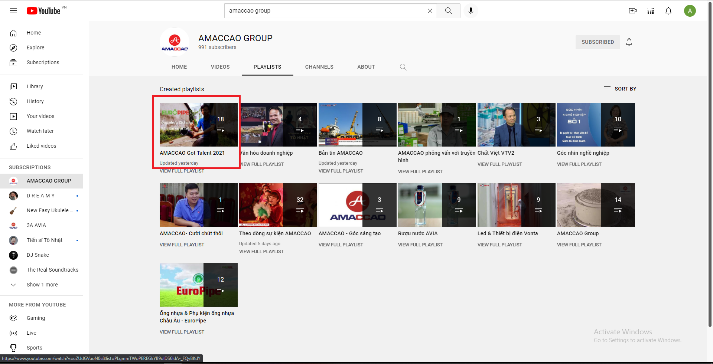Click AMACCAO phỏng vấn với truyền hình title

[437, 157]
